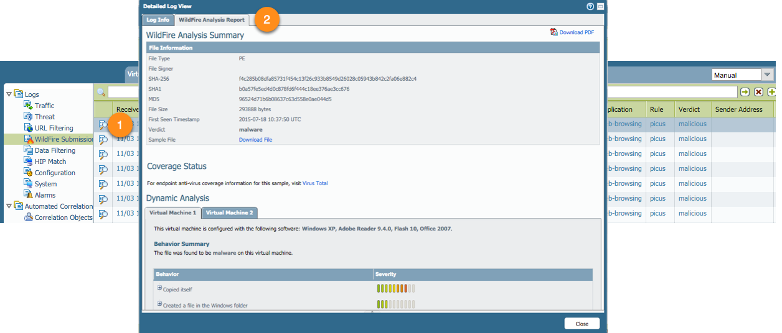Open the Manual refresh dropdown
The width and height of the screenshot is (782, 333).
[767, 75]
